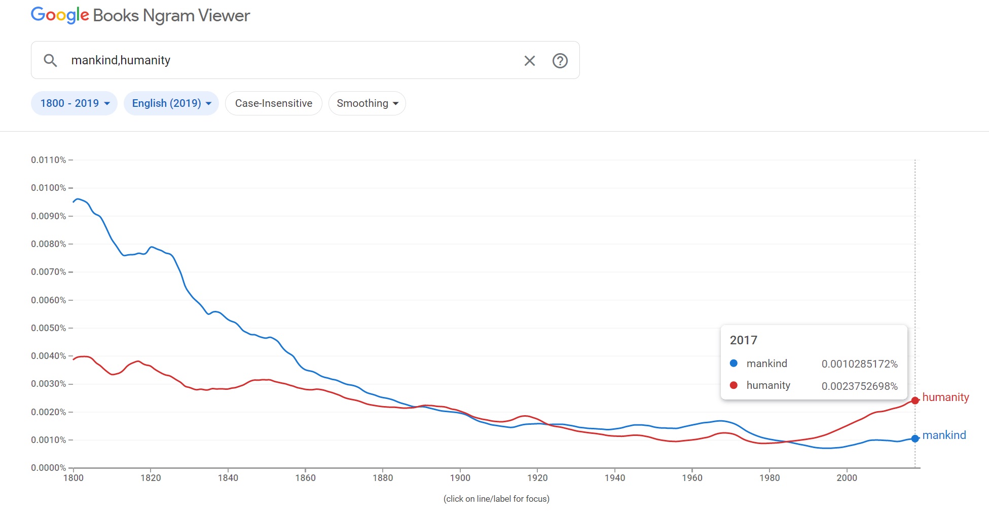Toggle the Case-Insensitive option
Viewport: 989px width, 521px height.
click(274, 103)
